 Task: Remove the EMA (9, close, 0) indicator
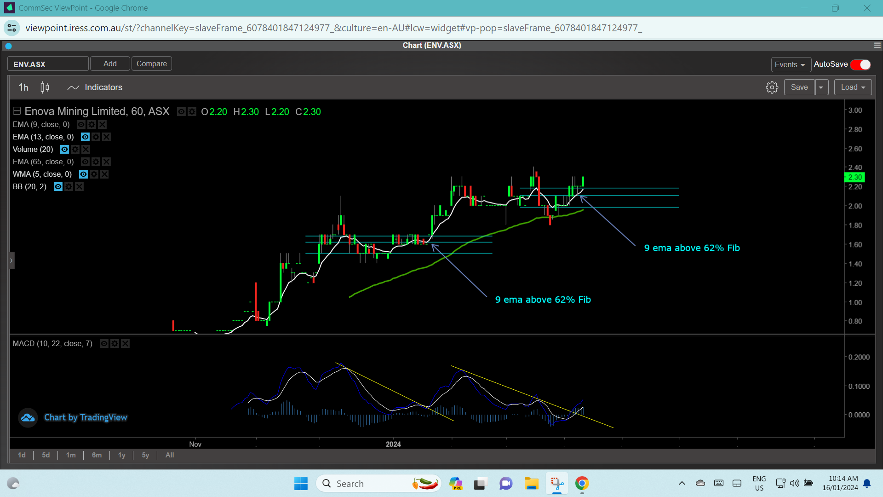pyautogui.click(x=103, y=125)
